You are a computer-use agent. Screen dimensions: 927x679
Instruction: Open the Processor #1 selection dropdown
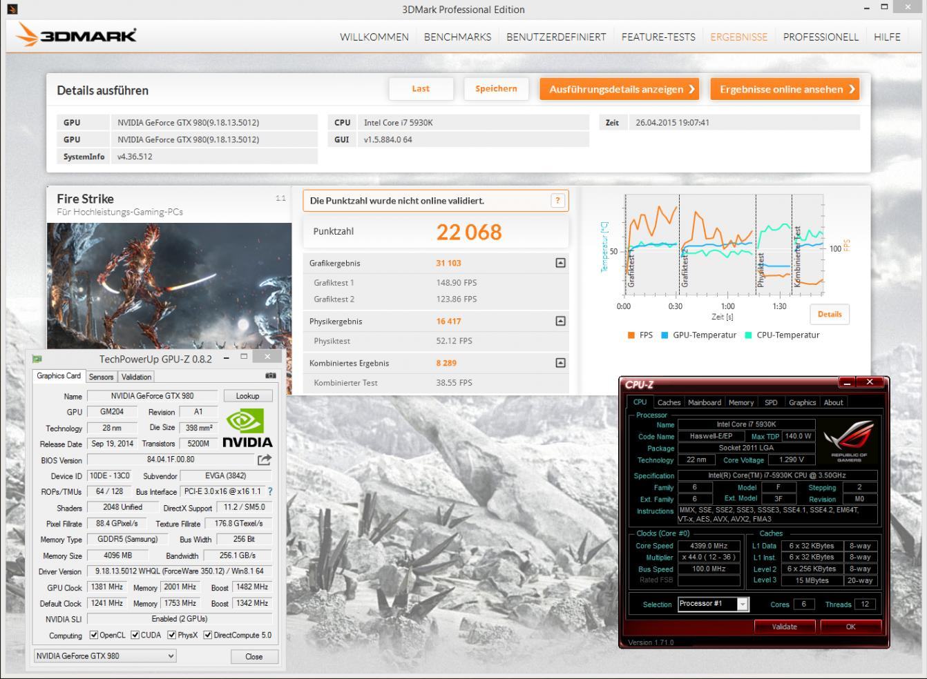click(x=713, y=604)
